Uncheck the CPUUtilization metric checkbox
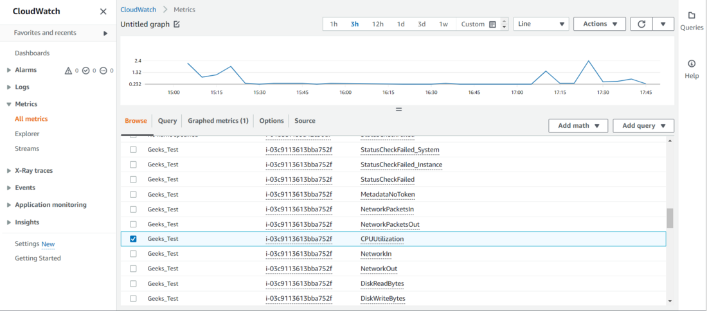Image resolution: width=707 pixels, height=311 pixels. coord(133,239)
